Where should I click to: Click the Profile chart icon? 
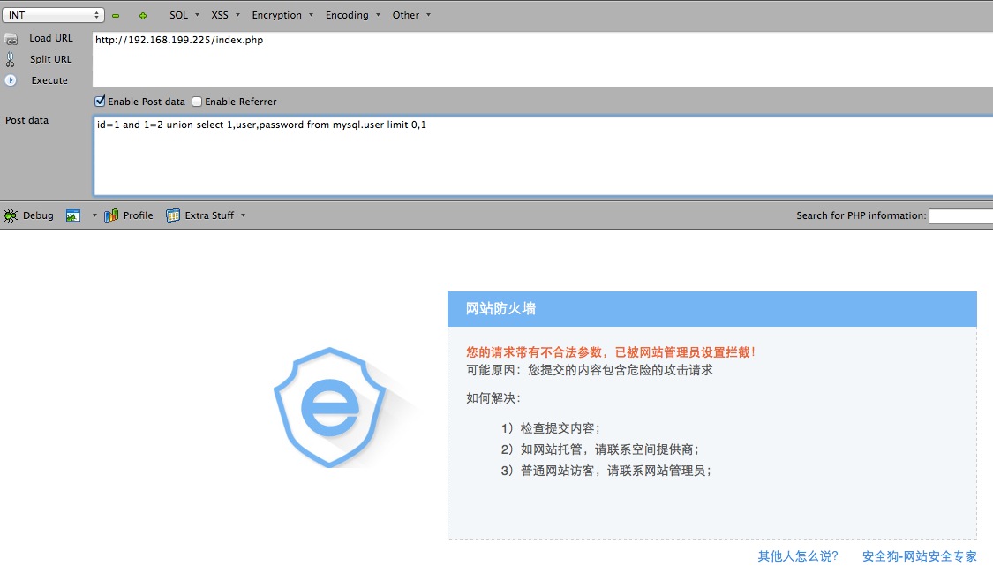coord(111,215)
